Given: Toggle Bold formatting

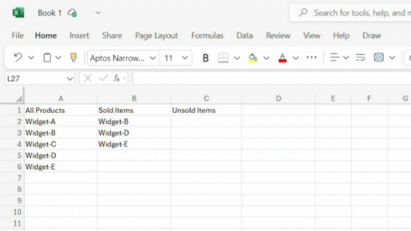Looking at the screenshot, I should click(205, 58).
